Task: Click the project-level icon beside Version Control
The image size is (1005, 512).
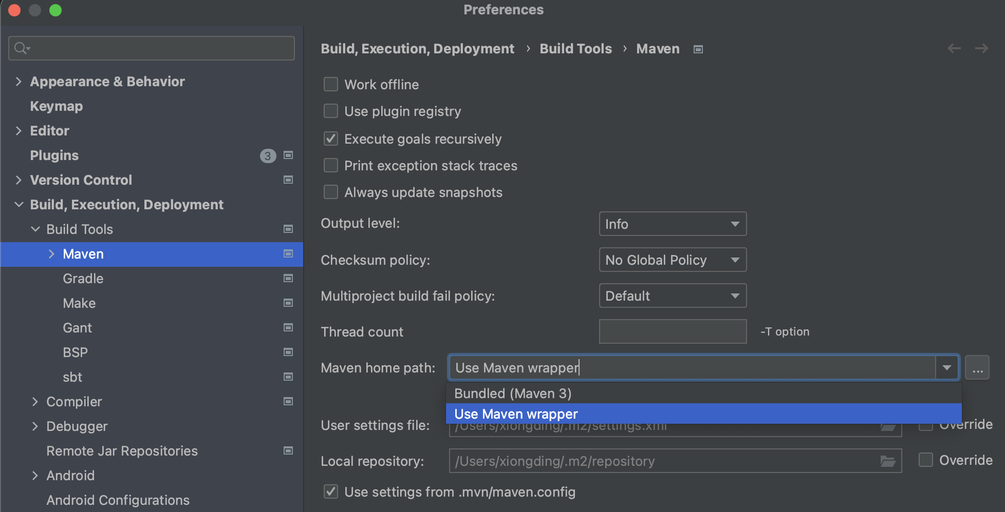Action: [288, 180]
